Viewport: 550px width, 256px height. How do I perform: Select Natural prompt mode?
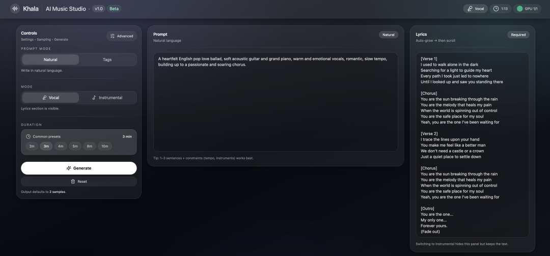point(50,60)
